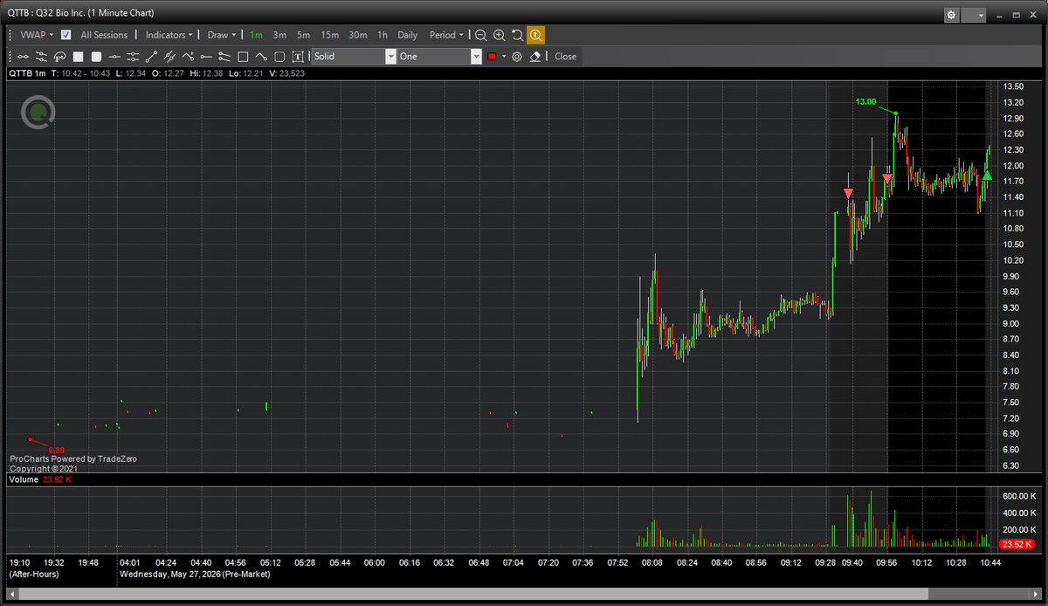Click the red 6.80 low price label
The image size is (1048, 606).
point(56,450)
